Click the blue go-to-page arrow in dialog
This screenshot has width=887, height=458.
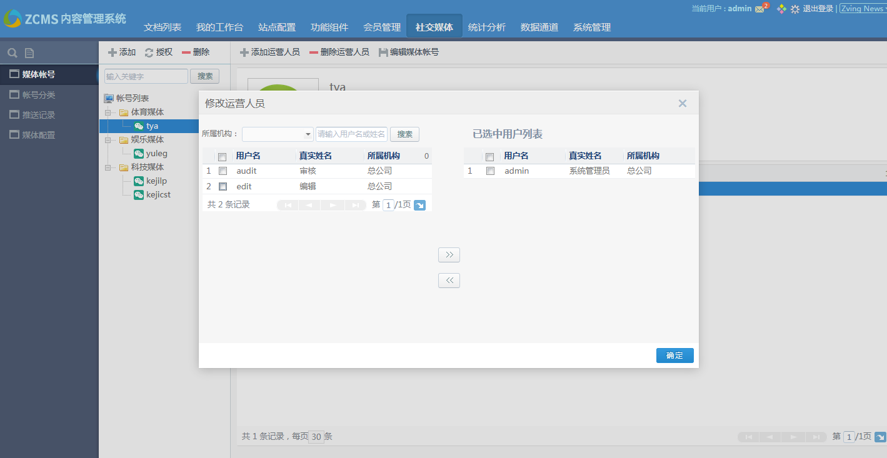click(x=419, y=205)
